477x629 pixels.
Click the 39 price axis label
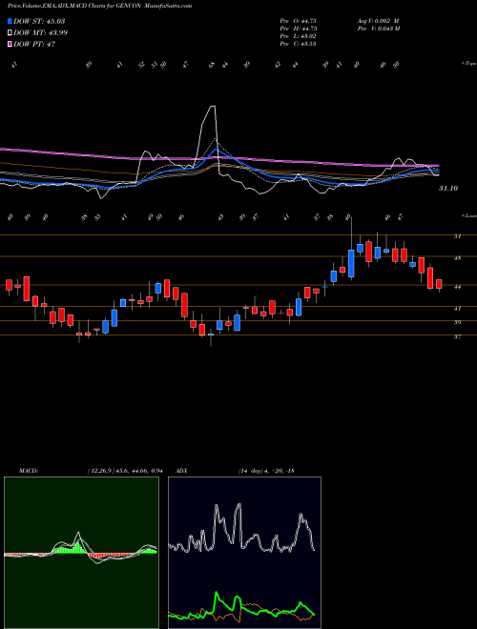pyautogui.click(x=457, y=322)
